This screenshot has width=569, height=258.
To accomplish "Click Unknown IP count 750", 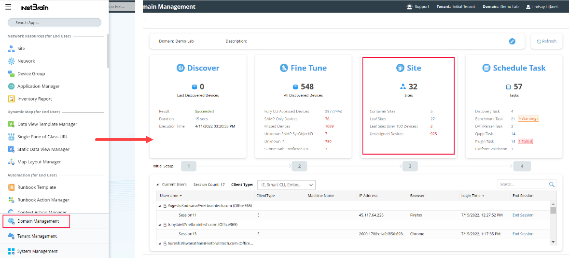I will point(328,142).
